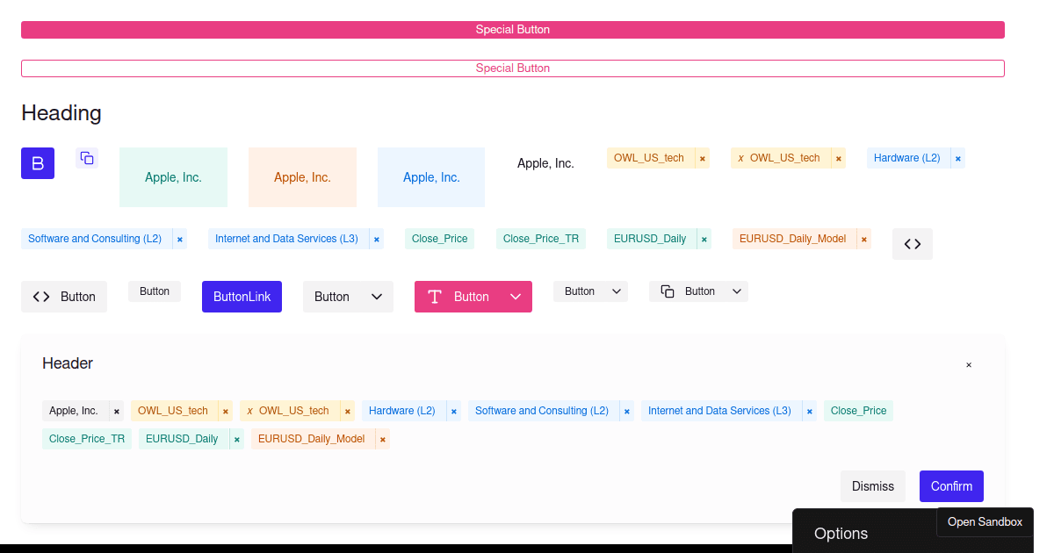Image resolution: width=1054 pixels, height=553 pixels.
Task: Click the outlined "Special Button"
Action: point(513,68)
